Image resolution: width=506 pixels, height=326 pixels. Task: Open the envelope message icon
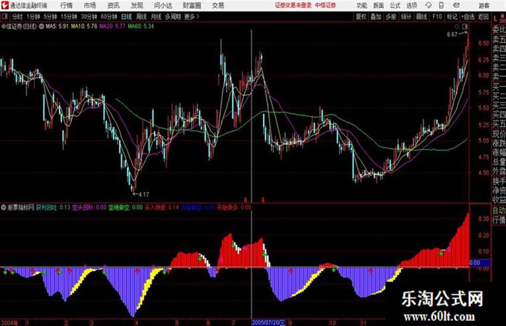tap(456, 5)
